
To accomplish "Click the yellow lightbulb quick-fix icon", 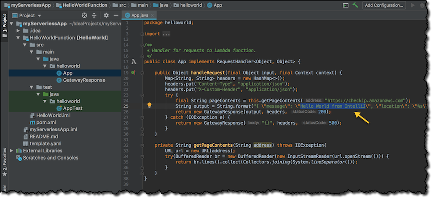I will pos(149,105).
